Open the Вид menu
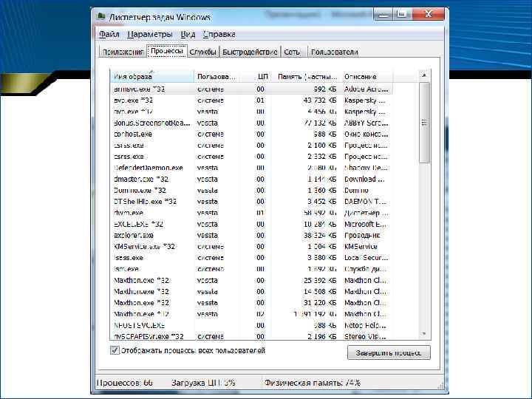The height and width of the screenshot is (399, 532). point(188,34)
